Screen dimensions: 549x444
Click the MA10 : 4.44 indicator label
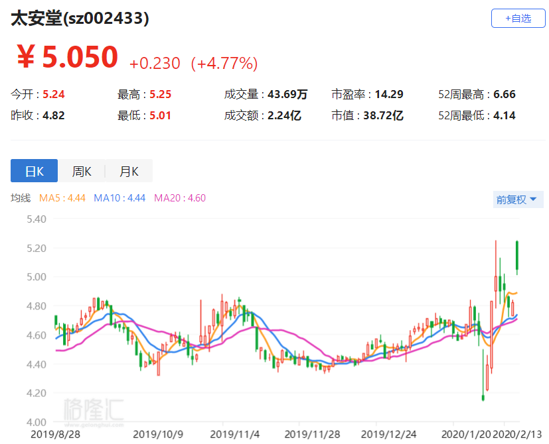click(119, 198)
